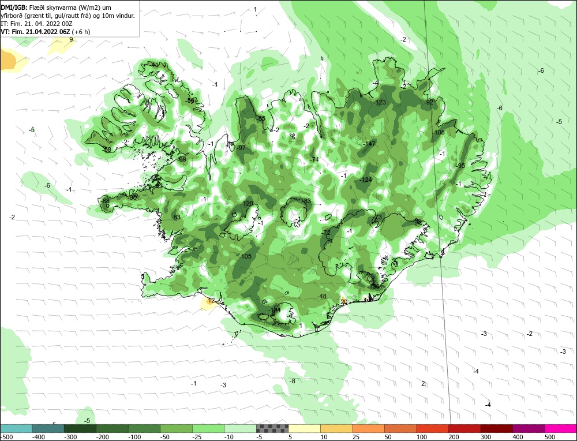Click the '-85' value on the map
Image resolution: width=577 pixels, height=441 pixels.
(x=260, y=118)
